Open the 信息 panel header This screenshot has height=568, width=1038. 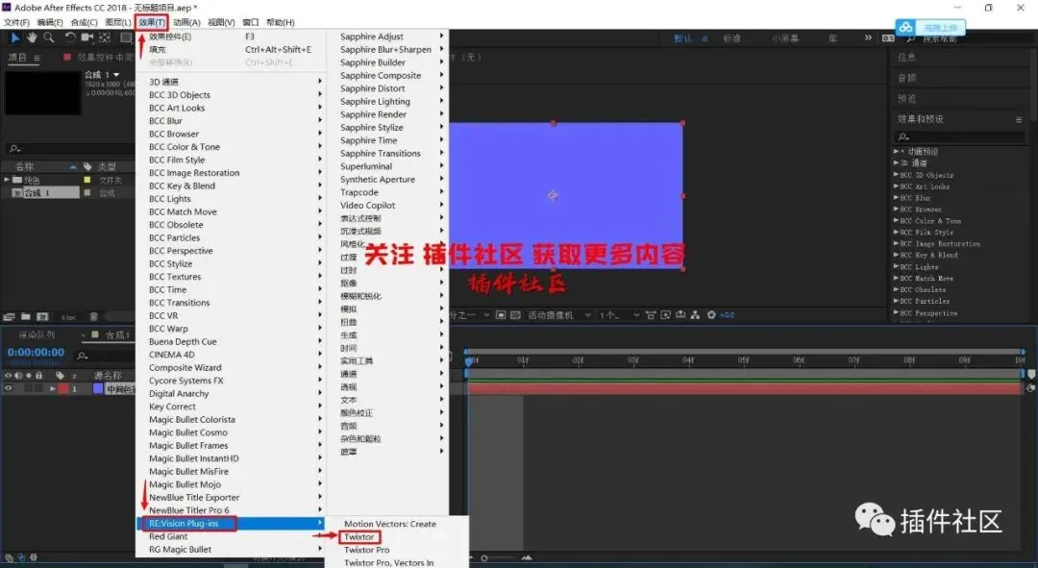907,58
